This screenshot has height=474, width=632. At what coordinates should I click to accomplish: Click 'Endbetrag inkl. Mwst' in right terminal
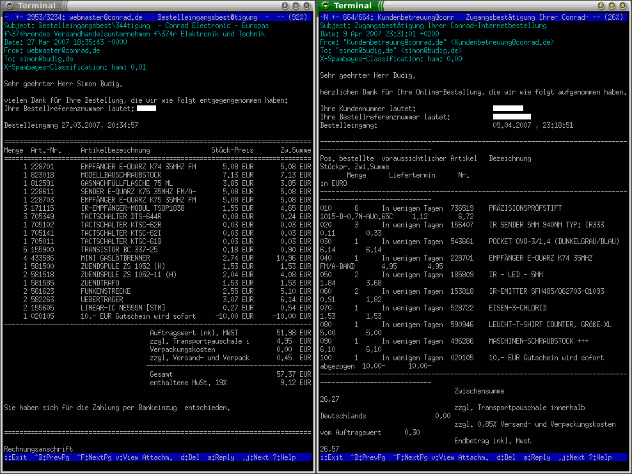coord(493,441)
